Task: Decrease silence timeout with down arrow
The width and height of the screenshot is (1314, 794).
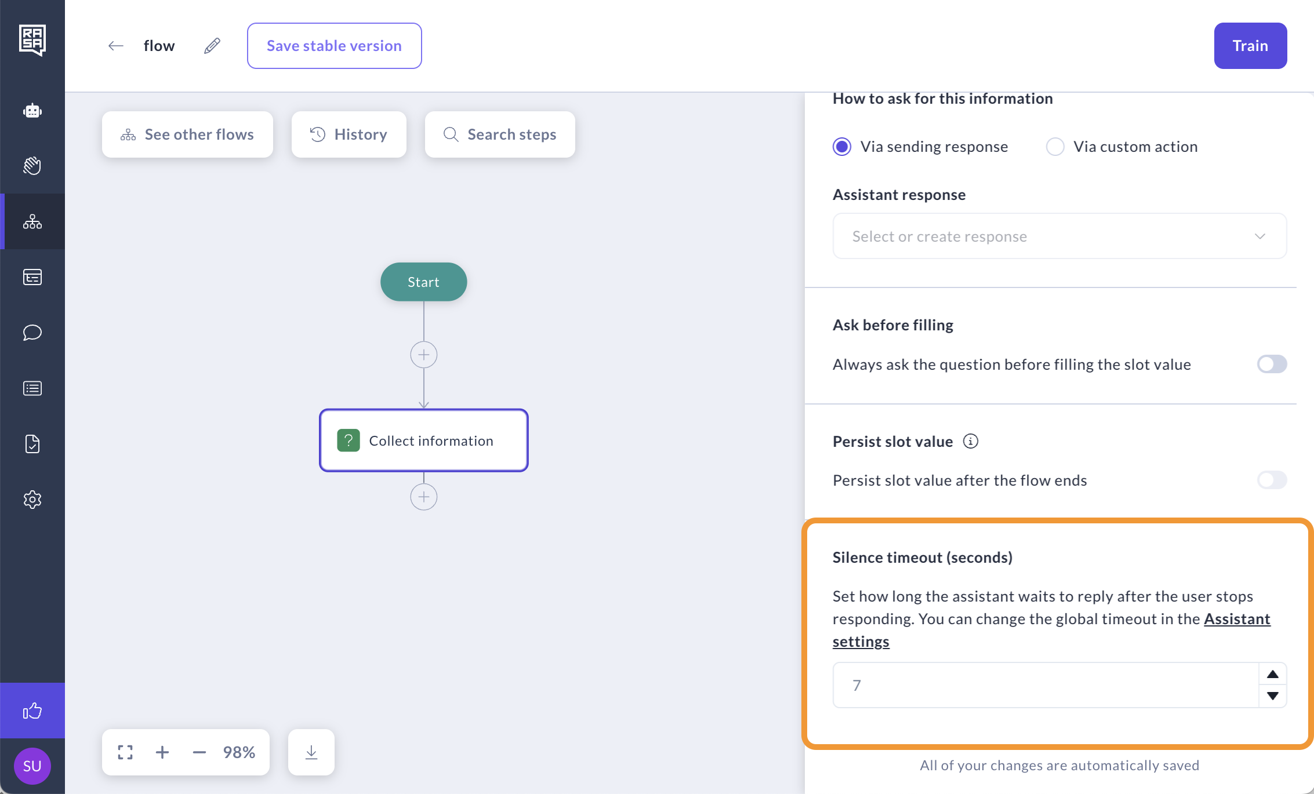Action: click(x=1273, y=696)
